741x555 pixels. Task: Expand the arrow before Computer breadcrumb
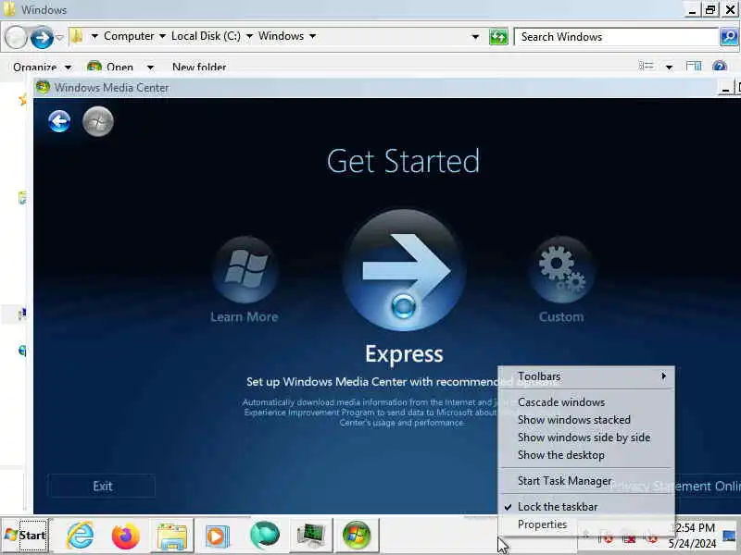pos(94,36)
